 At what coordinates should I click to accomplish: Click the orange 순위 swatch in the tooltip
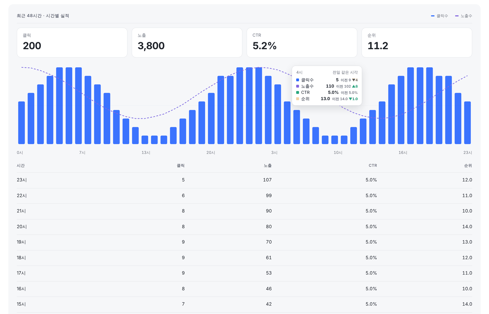pyautogui.click(x=298, y=99)
